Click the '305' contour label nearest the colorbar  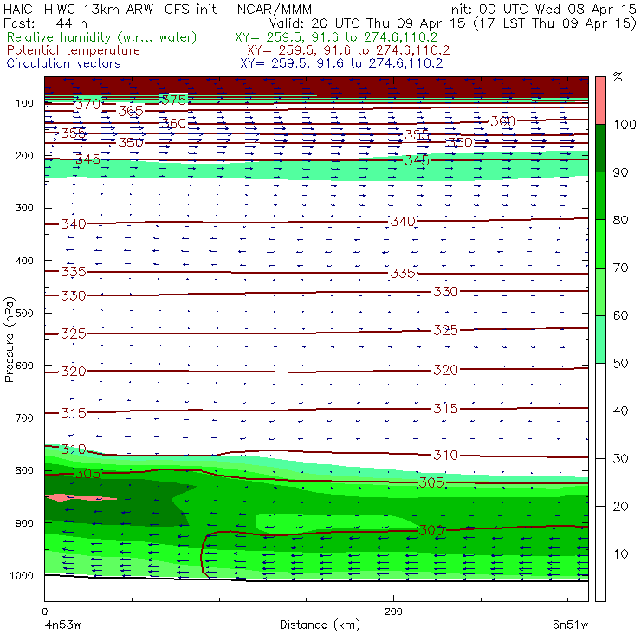pyautogui.click(x=431, y=482)
